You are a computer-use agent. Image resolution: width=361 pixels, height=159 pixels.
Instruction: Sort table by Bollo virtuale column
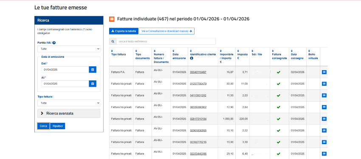(309, 51)
